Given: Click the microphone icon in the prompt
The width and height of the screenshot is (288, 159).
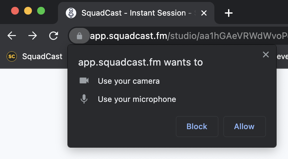Looking at the screenshot, I should [x=84, y=99].
